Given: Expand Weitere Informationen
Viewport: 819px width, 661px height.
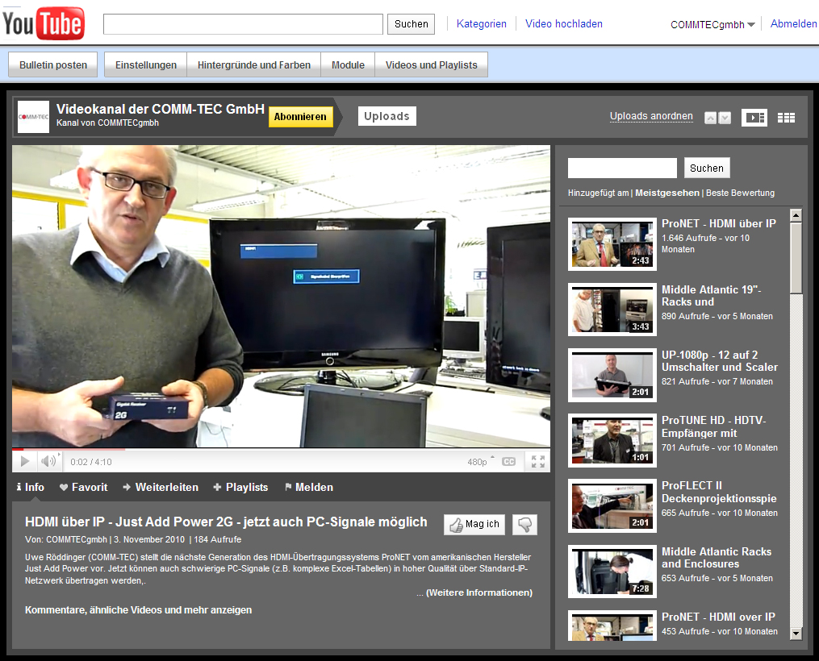Looking at the screenshot, I should tap(479, 592).
